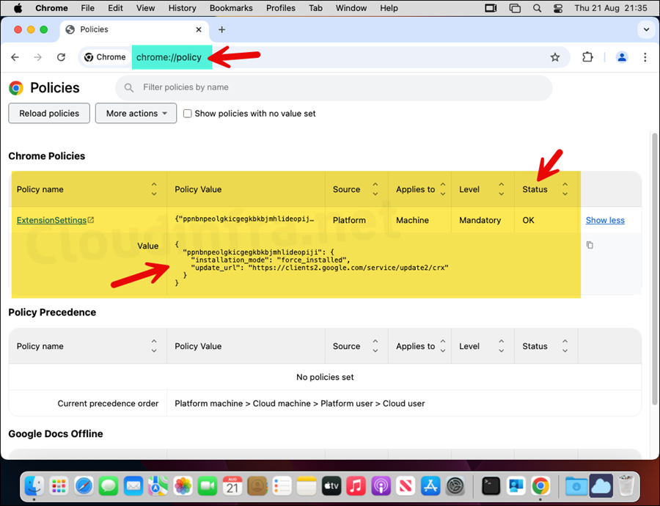Open Finder from the Dock
Screen dimensions: 660x506
coord(34,485)
